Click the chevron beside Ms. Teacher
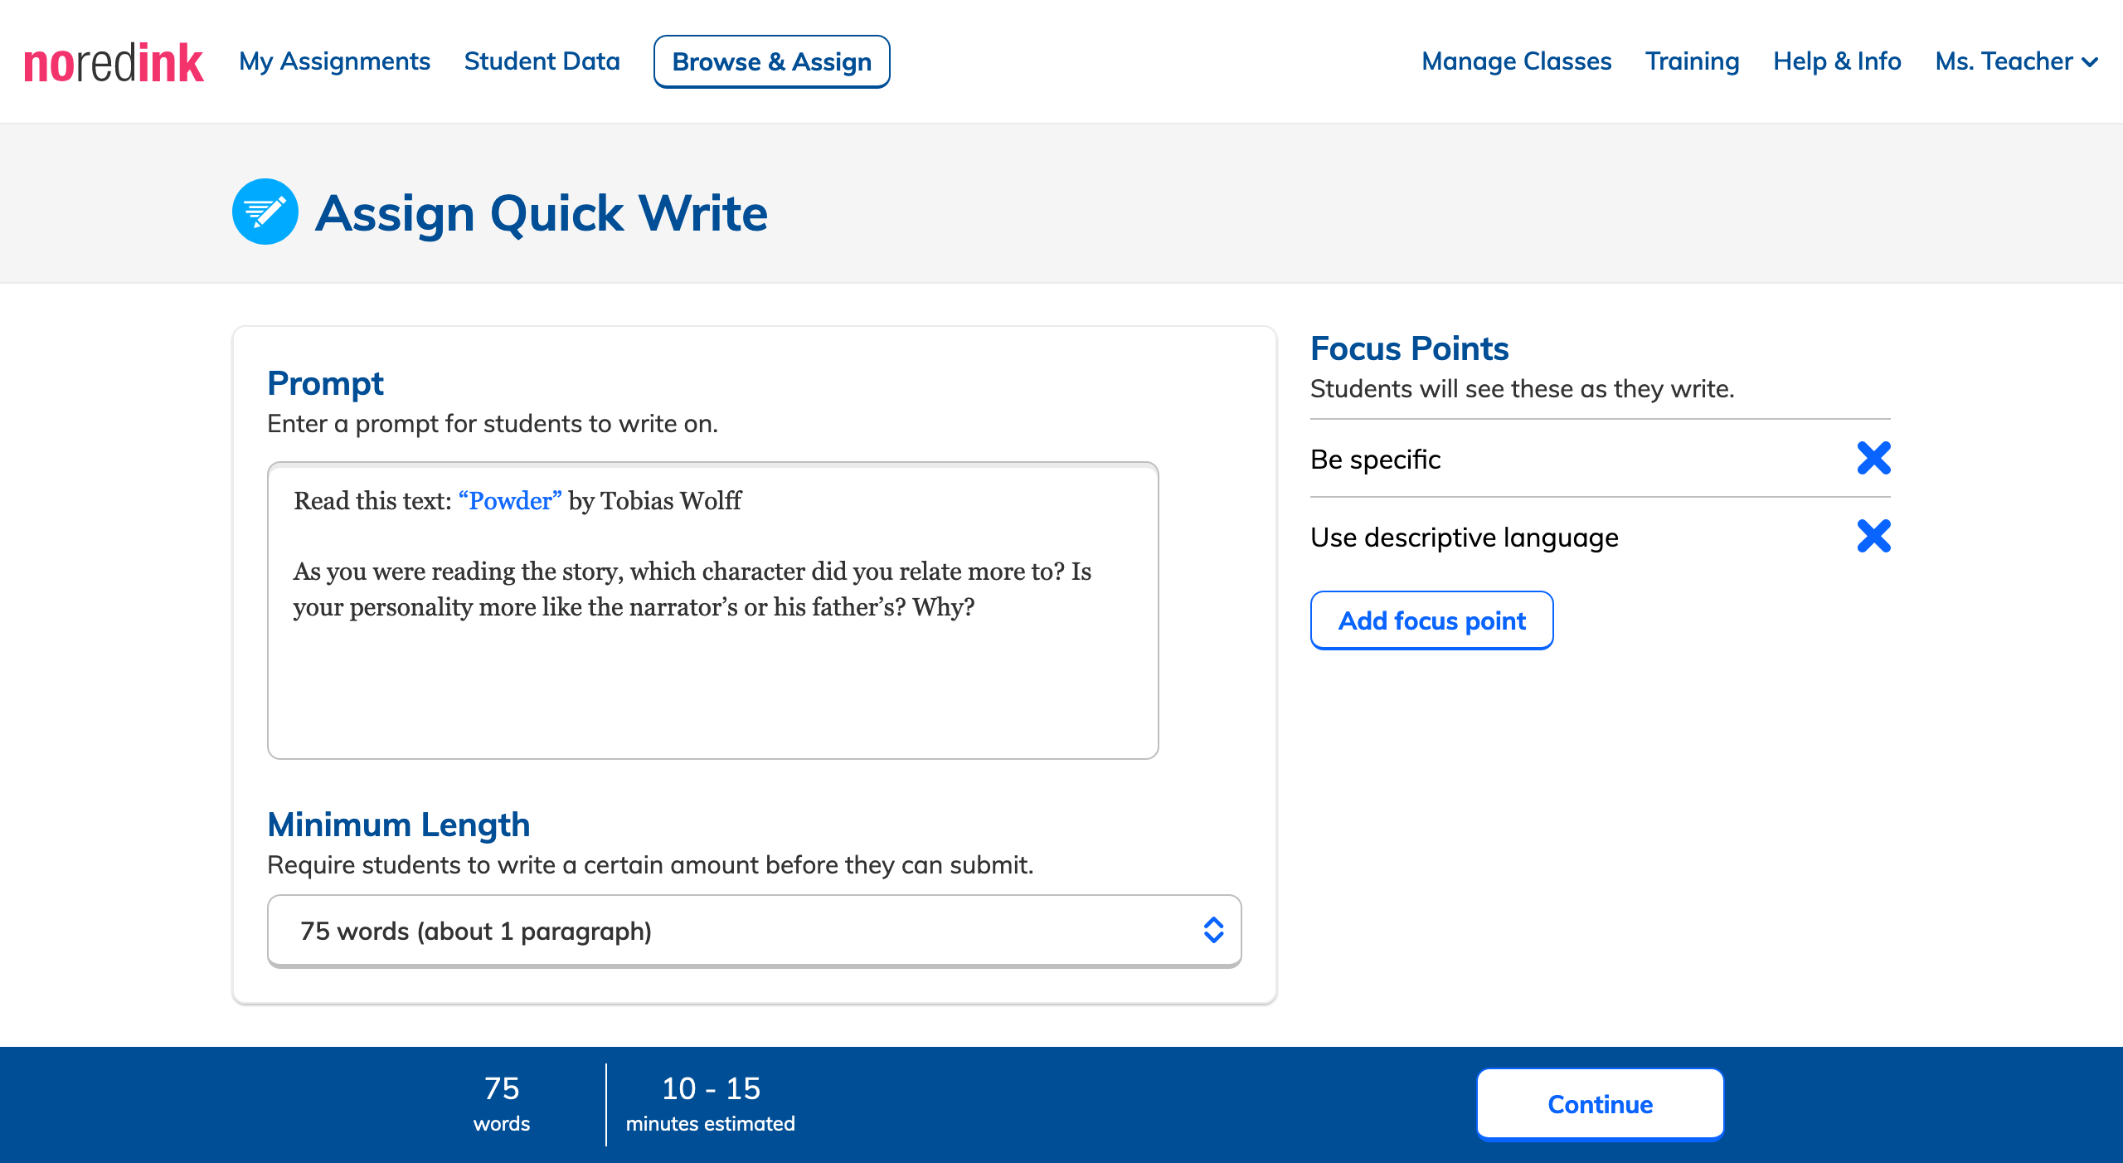 click(x=2091, y=62)
